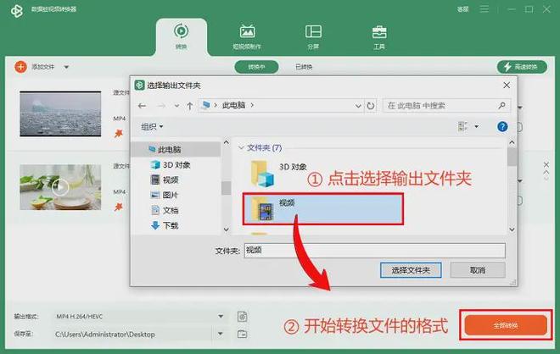Select the 3D 对象 folder icon
Screen dimensions: 560x354
[262, 174]
